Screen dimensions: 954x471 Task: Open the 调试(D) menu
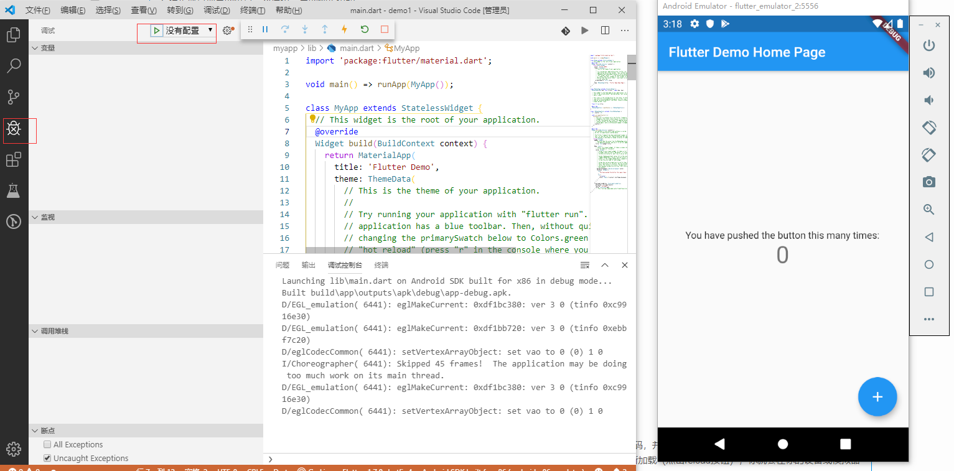[217, 11]
